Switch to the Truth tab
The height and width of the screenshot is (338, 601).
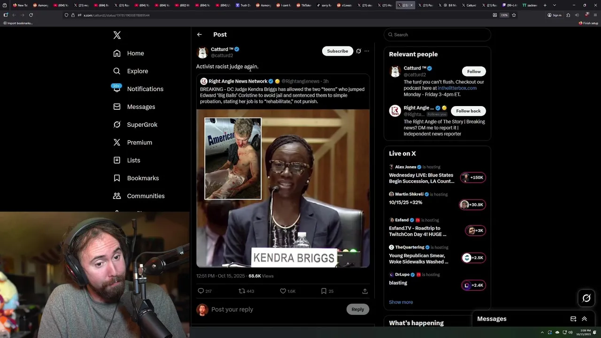243,5
